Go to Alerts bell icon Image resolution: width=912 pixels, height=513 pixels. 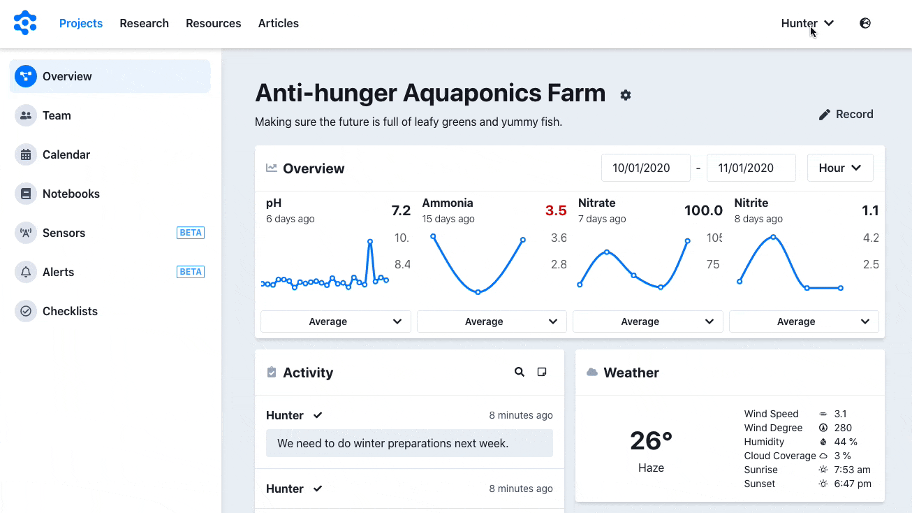point(26,272)
